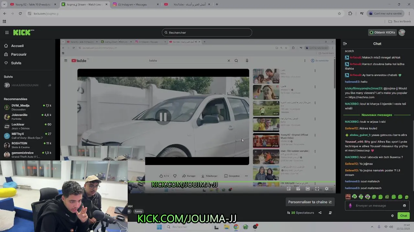Viewport: 414px width, 232px height.
Task: Collapse the Chat panel
Action: click(x=345, y=43)
